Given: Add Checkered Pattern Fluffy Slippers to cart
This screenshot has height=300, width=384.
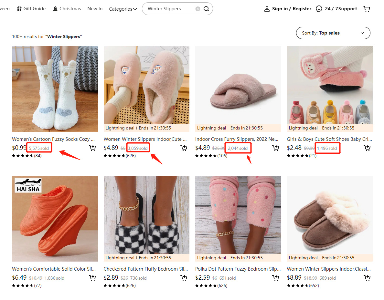Looking at the screenshot, I should [184, 278].
